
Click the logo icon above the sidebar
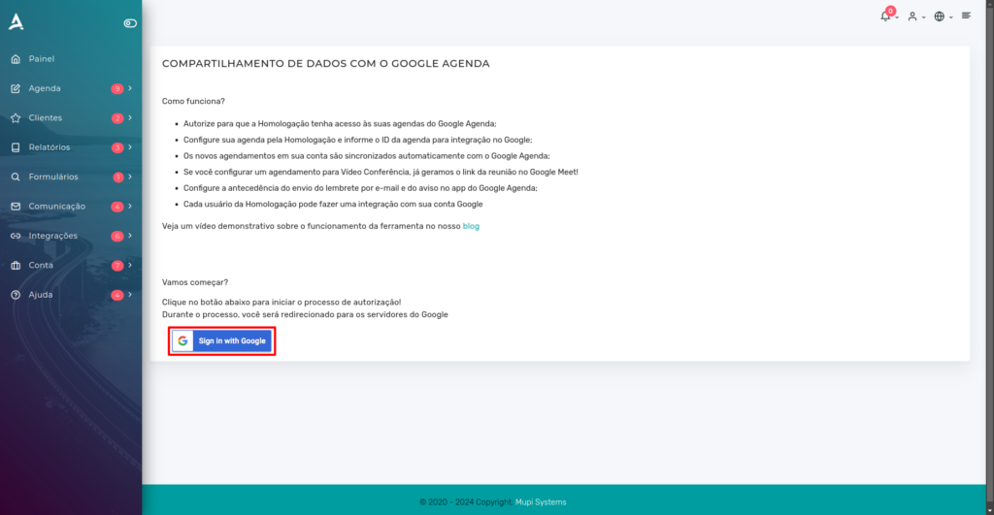(x=17, y=21)
